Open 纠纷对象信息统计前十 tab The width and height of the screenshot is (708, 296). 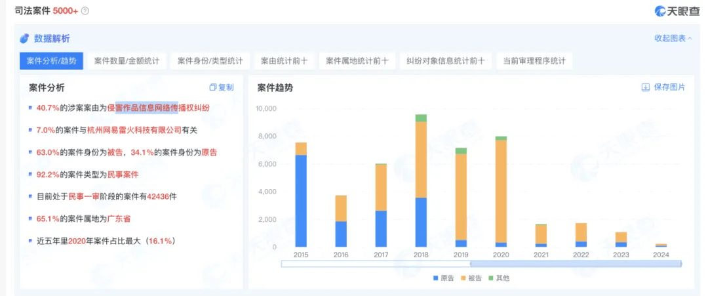tap(445, 61)
